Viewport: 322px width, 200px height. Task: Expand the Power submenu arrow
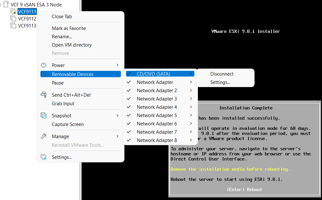pos(117,65)
